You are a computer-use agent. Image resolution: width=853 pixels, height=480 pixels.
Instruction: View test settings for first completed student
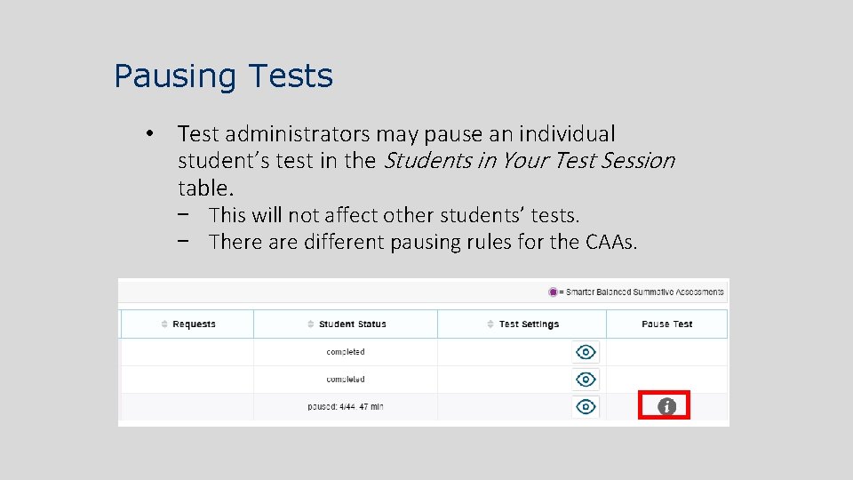point(586,352)
